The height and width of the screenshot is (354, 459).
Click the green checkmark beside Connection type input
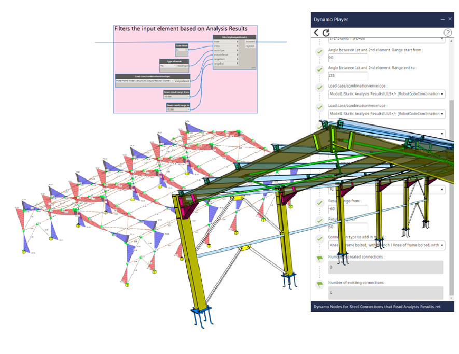[319, 238]
